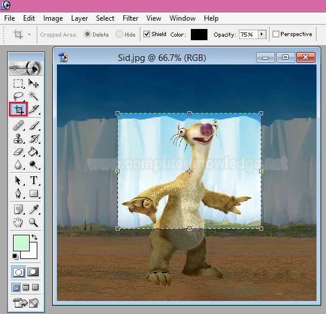The image size is (326, 314).
Task: Select the Eraser tool
Action: point(18,152)
